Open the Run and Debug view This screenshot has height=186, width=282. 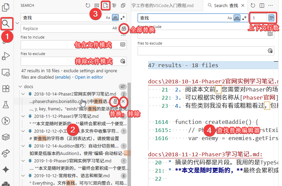pyautogui.click(x=6, y=56)
